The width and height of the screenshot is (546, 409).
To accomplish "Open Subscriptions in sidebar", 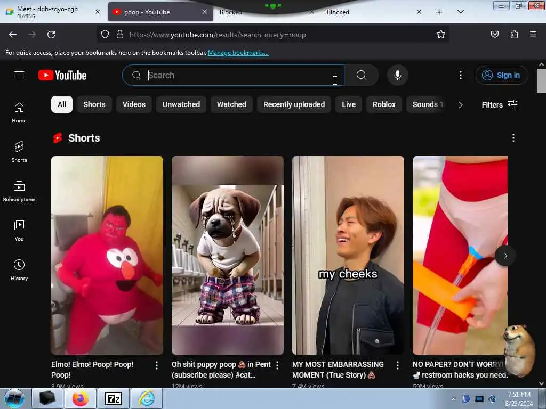I will [19, 191].
